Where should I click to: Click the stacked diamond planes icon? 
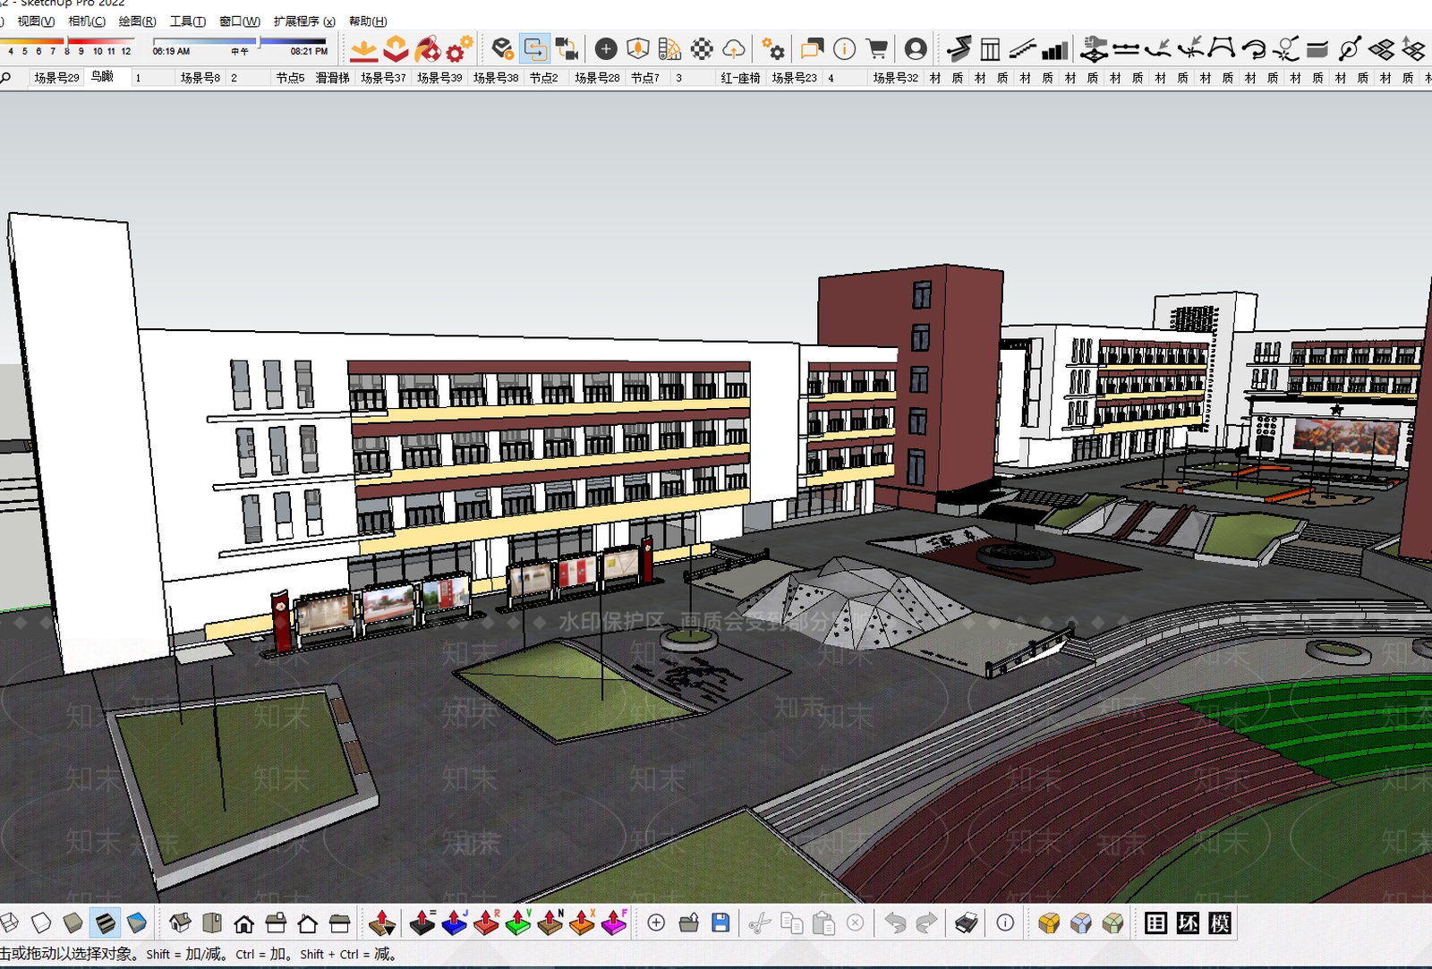pyautogui.click(x=1382, y=48)
